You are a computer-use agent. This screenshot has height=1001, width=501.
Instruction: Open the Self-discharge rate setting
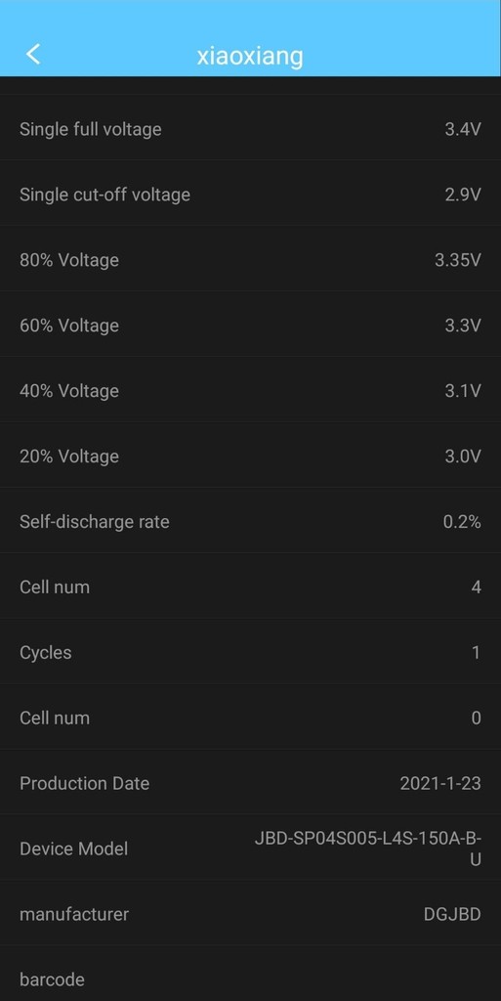point(250,522)
